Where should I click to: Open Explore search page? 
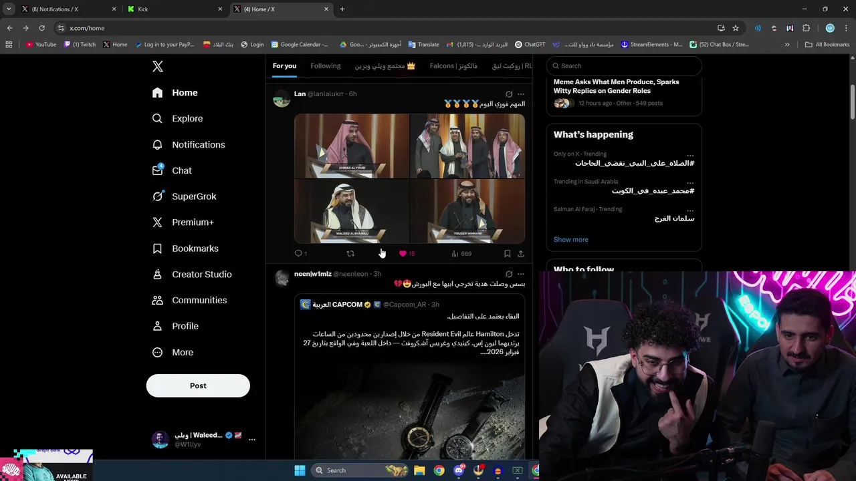[x=178, y=118]
